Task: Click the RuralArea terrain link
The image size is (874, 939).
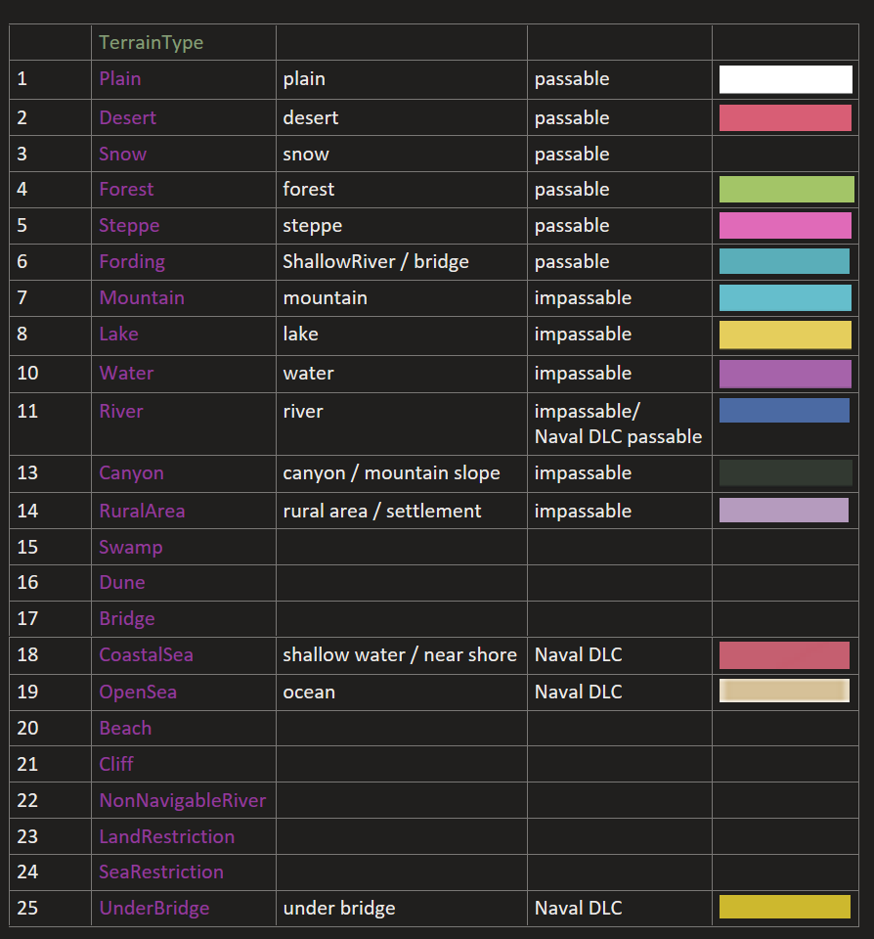Action: (x=141, y=511)
